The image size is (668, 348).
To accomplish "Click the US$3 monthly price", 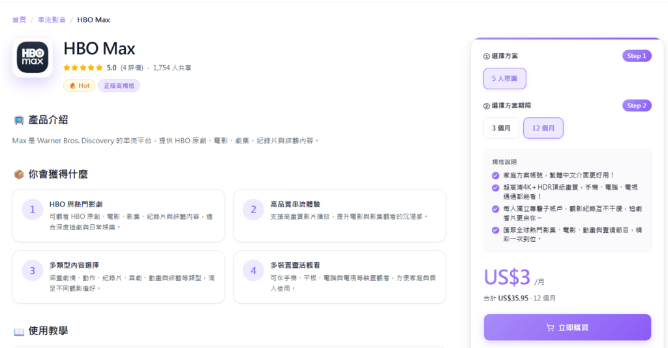I will (507, 277).
